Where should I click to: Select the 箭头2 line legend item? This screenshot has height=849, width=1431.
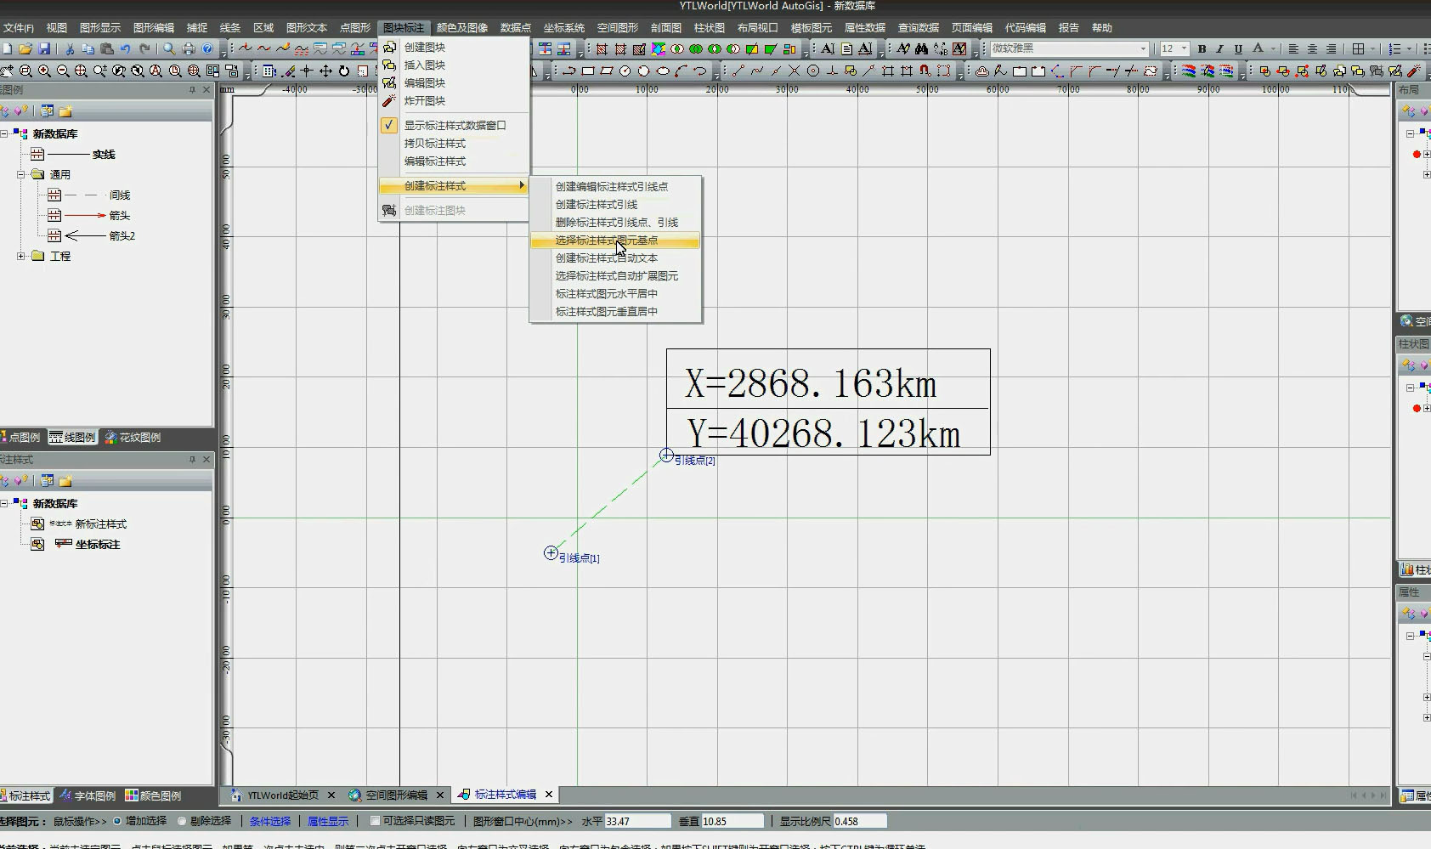click(122, 235)
